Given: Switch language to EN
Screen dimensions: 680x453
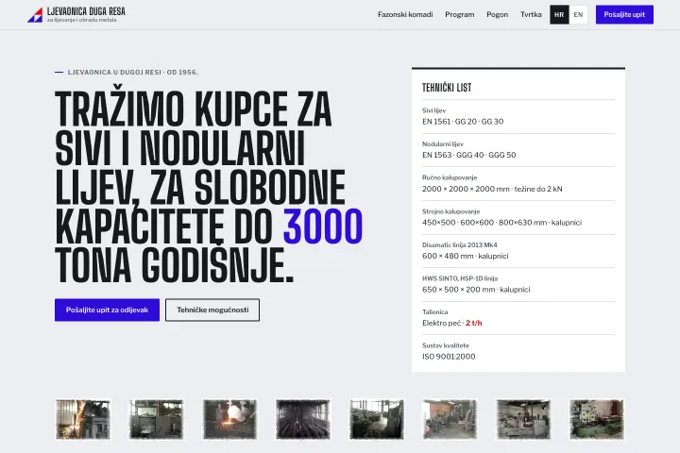Looking at the screenshot, I should pyautogui.click(x=578, y=14).
